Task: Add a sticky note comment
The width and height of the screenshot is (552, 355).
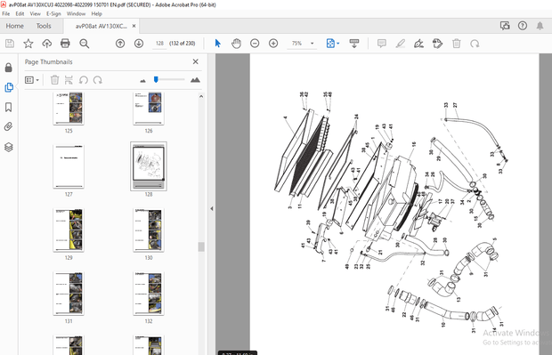Action: click(x=382, y=44)
